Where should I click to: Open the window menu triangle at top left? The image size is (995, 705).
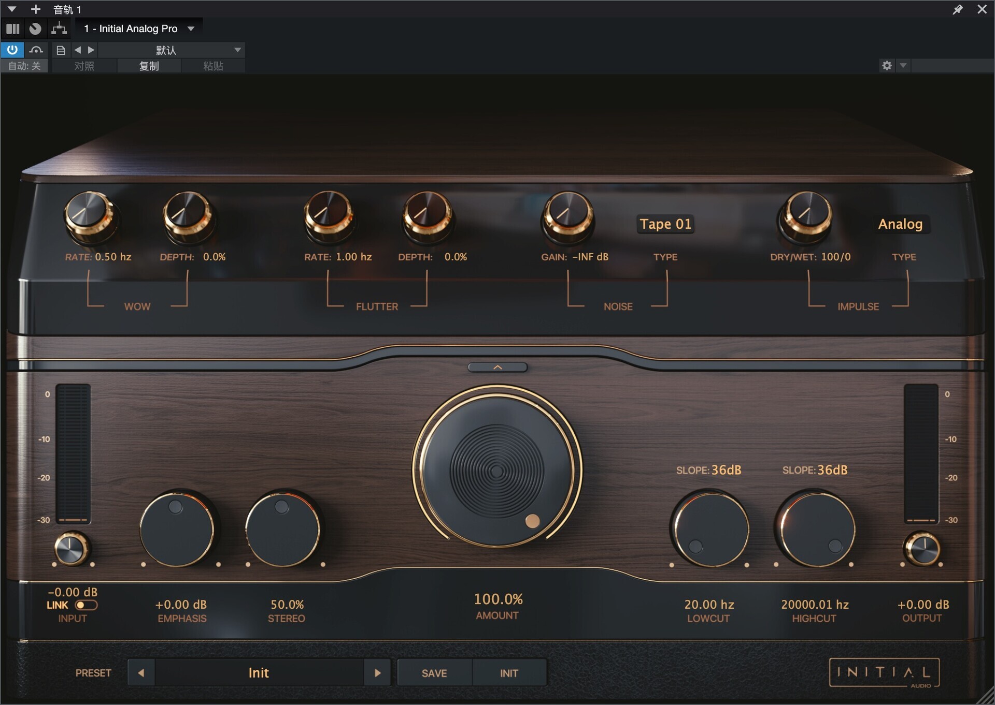tap(12, 9)
